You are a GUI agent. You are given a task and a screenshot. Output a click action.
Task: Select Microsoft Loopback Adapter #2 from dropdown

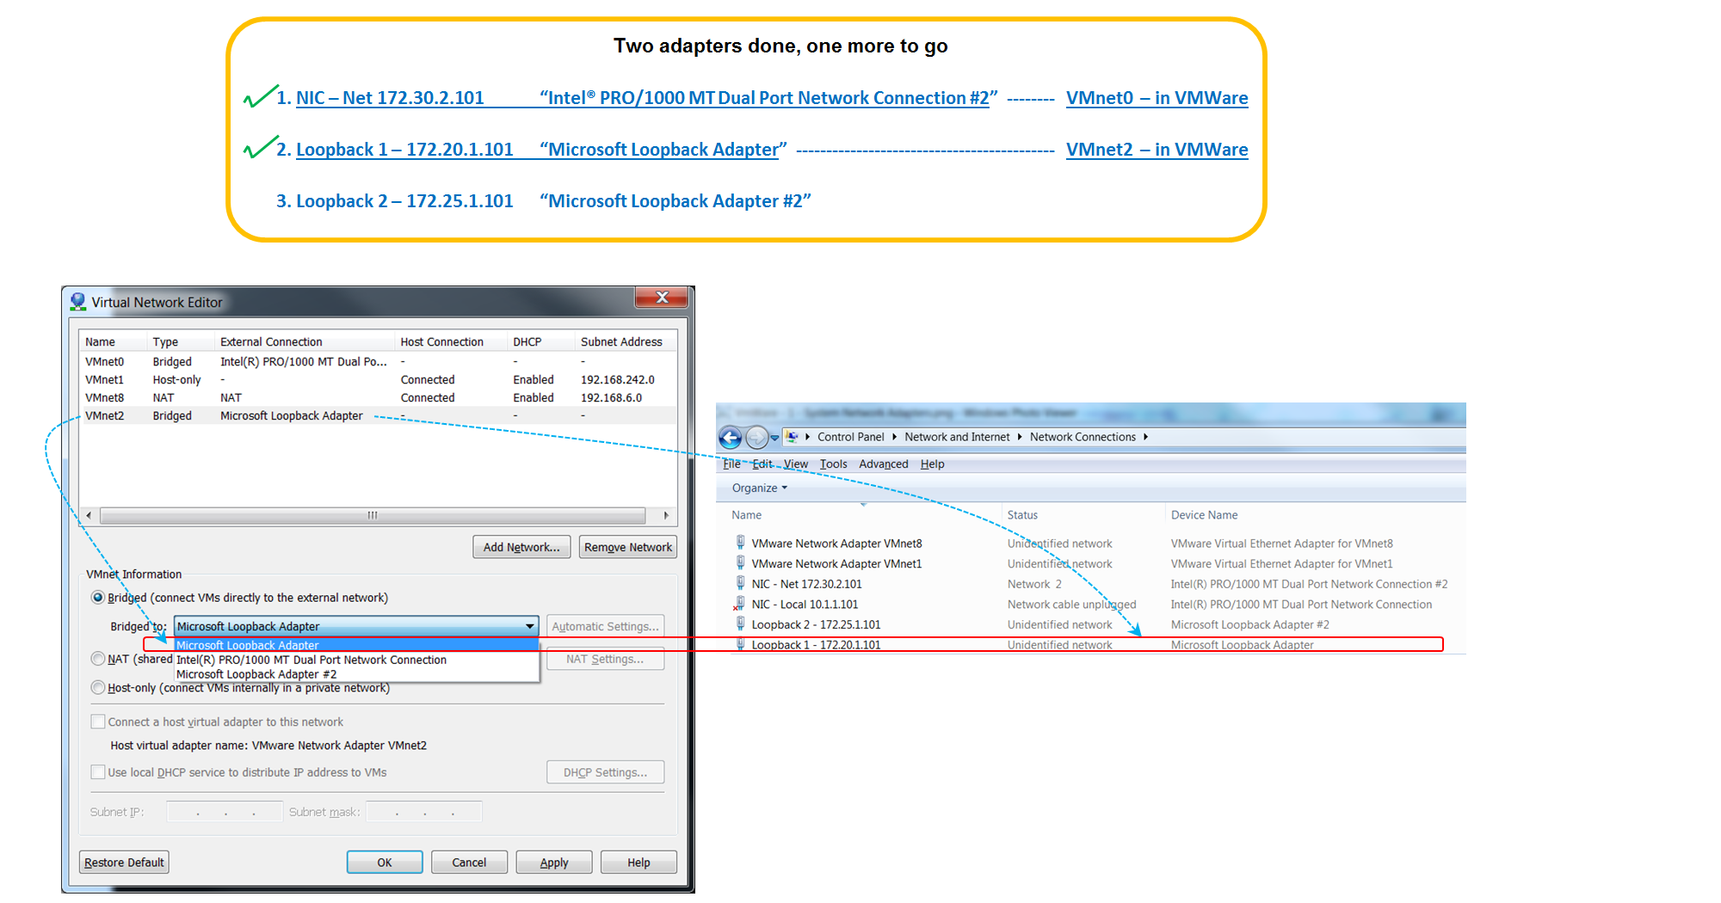tap(255, 673)
